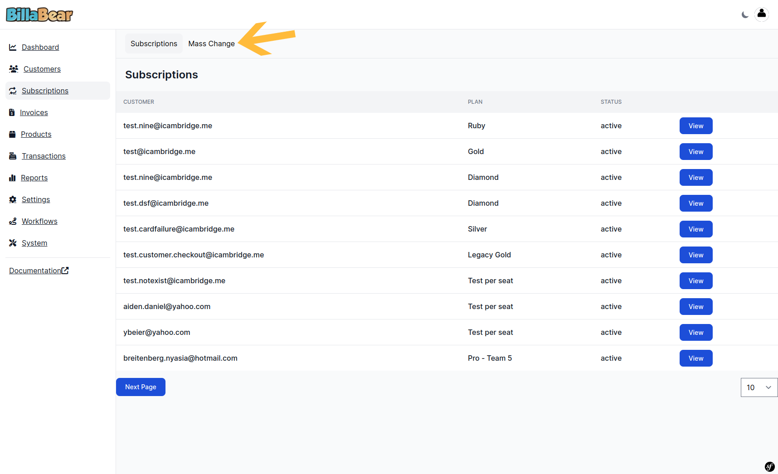Open the Customers page link
The width and height of the screenshot is (778, 474).
pos(42,69)
